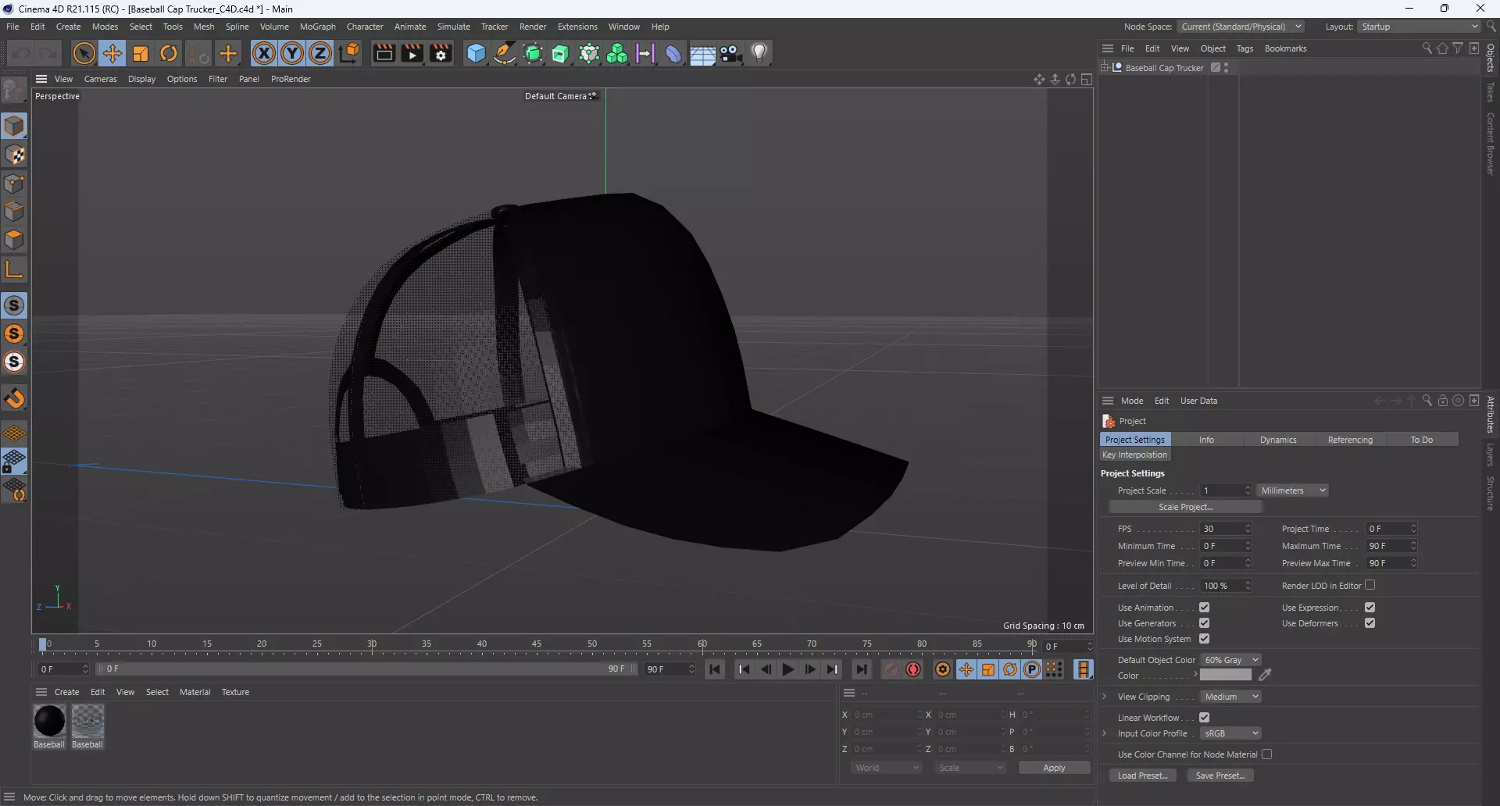The height and width of the screenshot is (806, 1500).
Task: Enable Render LOD in Editor checkbox
Action: (x=1370, y=585)
